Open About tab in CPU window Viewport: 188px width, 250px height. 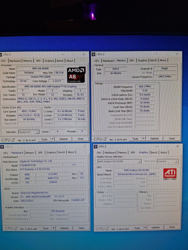coord(70,61)
